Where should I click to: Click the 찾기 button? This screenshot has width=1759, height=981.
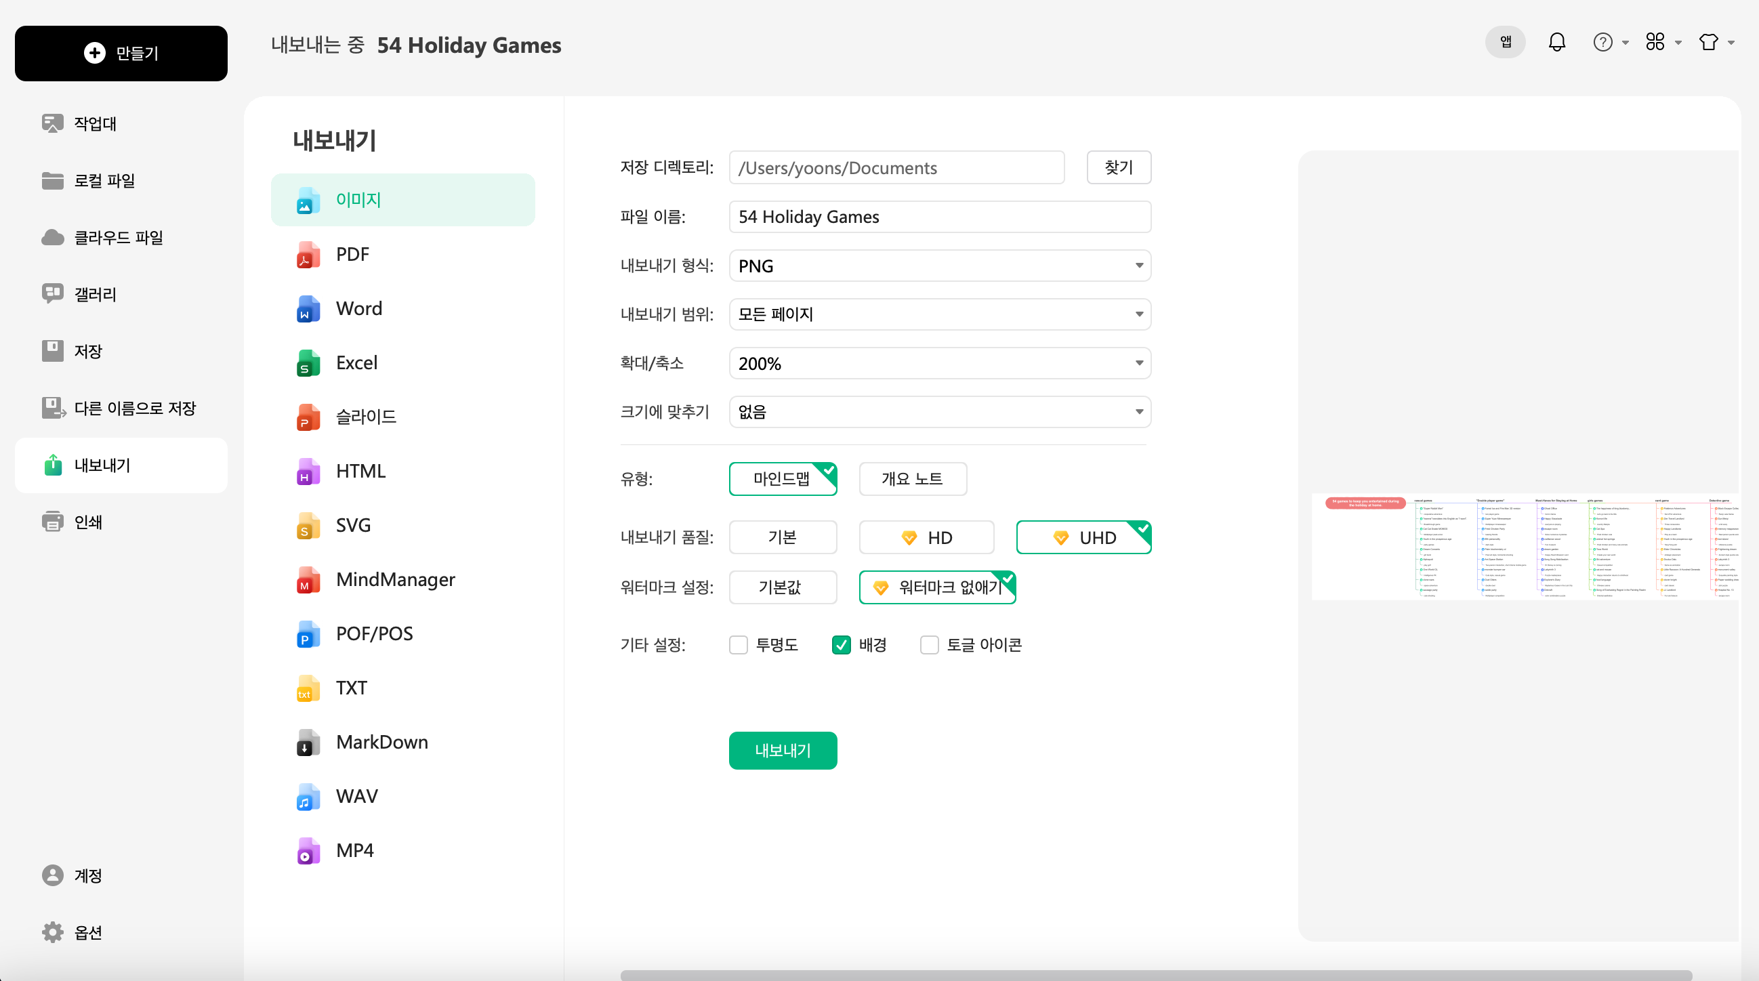1115,168
